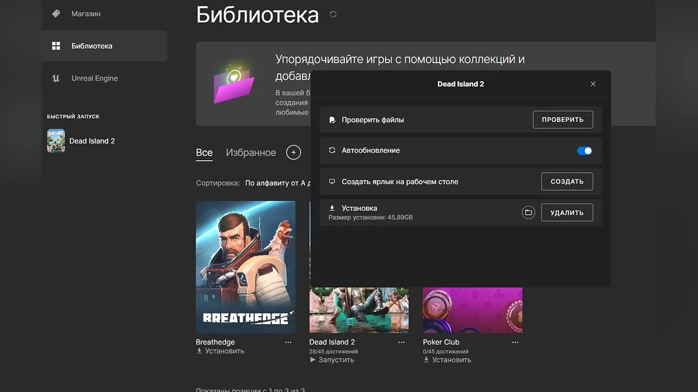The height and width of the screenshot is (392, 698).
Task: Open Библиотека in the sidebar
Action: coord(92,46)
